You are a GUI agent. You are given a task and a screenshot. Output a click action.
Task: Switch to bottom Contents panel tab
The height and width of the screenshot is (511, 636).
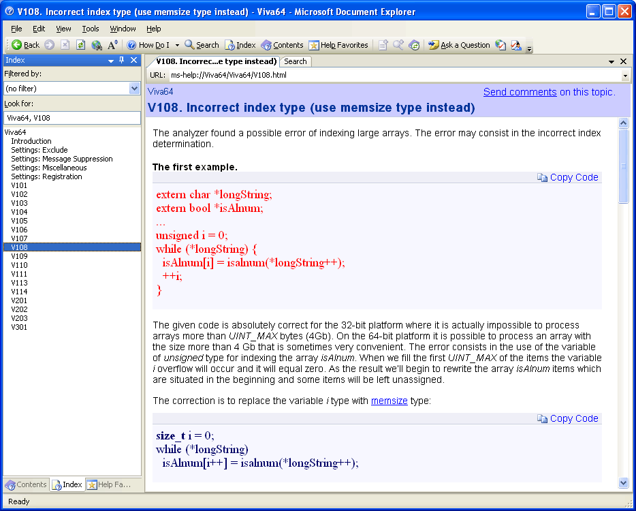[26, 484]
